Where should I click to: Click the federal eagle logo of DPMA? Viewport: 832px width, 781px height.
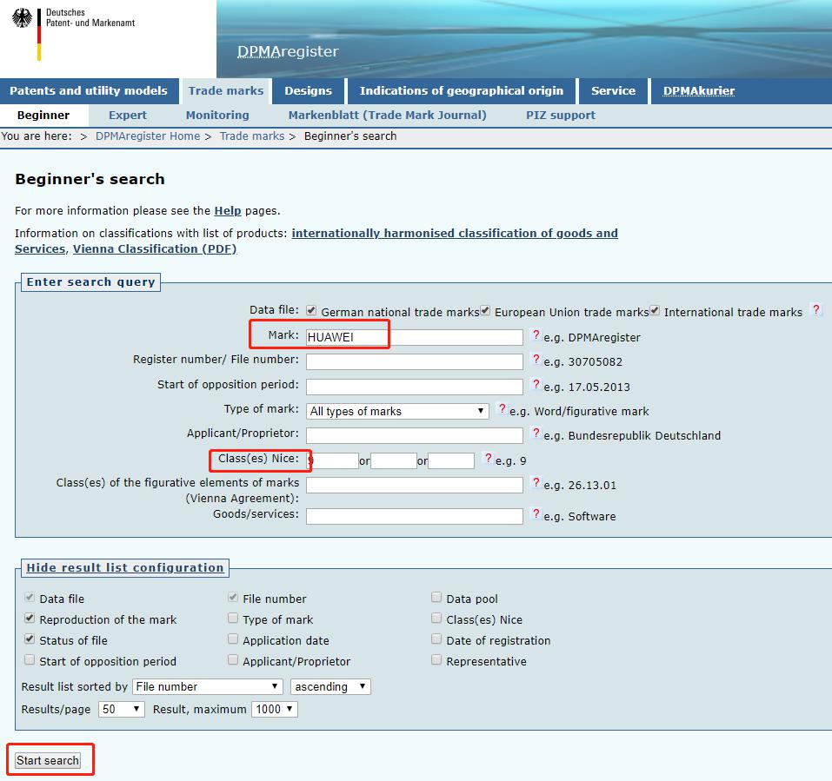(x=22, y=18)
